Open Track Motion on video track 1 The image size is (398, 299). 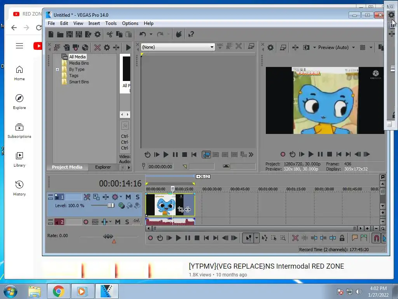(x=96, y=197)
